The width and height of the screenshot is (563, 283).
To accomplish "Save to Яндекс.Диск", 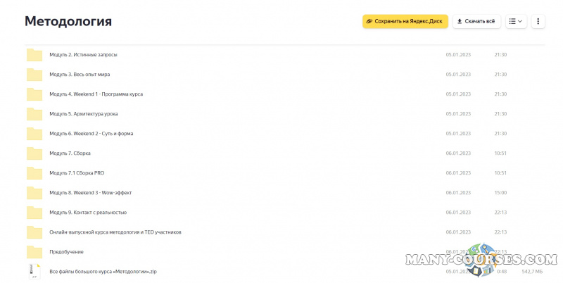I will (405, 21).
